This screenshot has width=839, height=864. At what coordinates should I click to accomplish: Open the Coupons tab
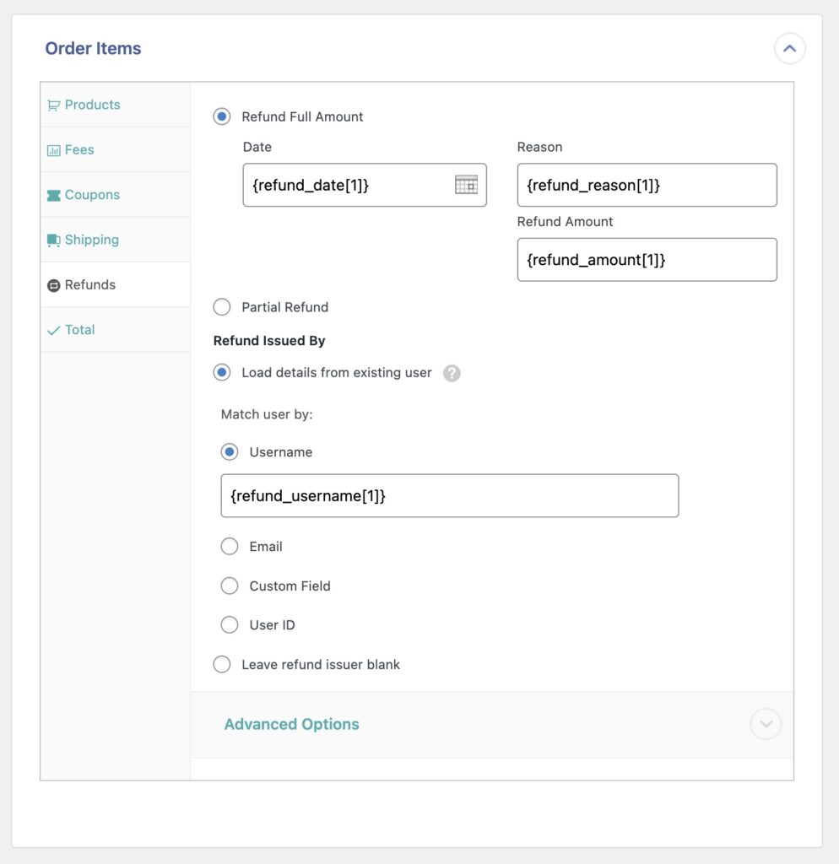tap(93, 194)
